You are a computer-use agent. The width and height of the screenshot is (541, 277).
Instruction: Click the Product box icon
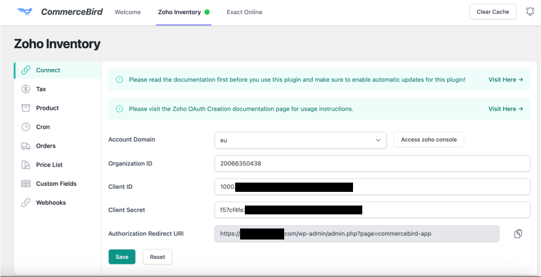(26, 108)
